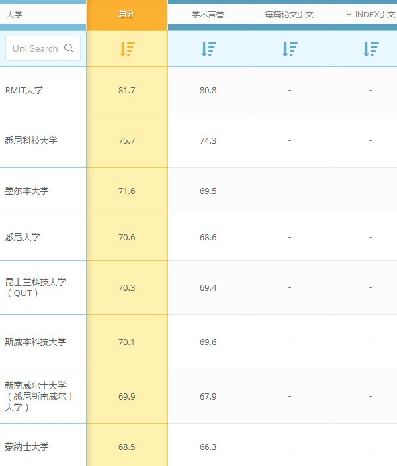397x466 pixels.
Task: Sort by 每篇论文引文 with the sort icon
Action: tap(290, 49)
